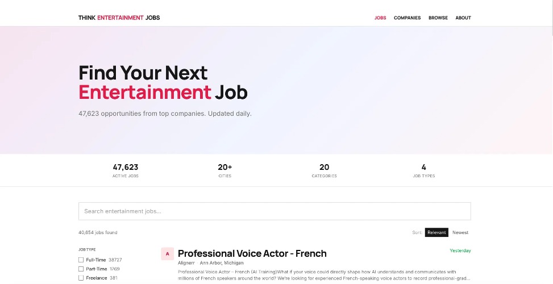Check the Full-Time job type filter

[x=81, y=260]
